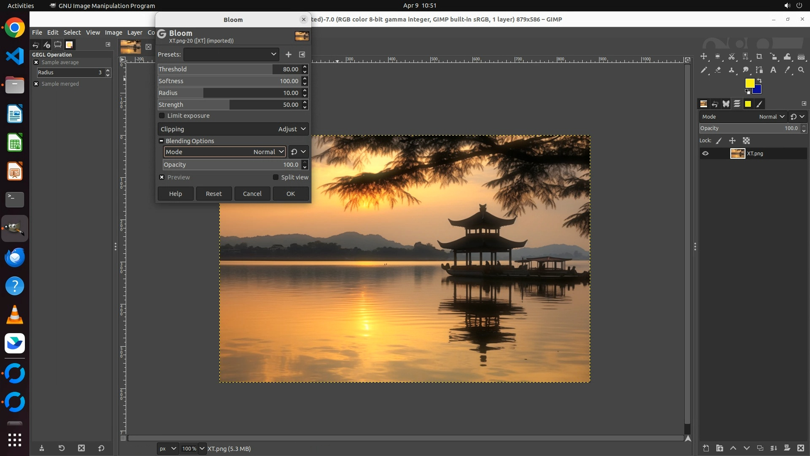Click the Reset button in Bloom dialog

pos(214,194)
